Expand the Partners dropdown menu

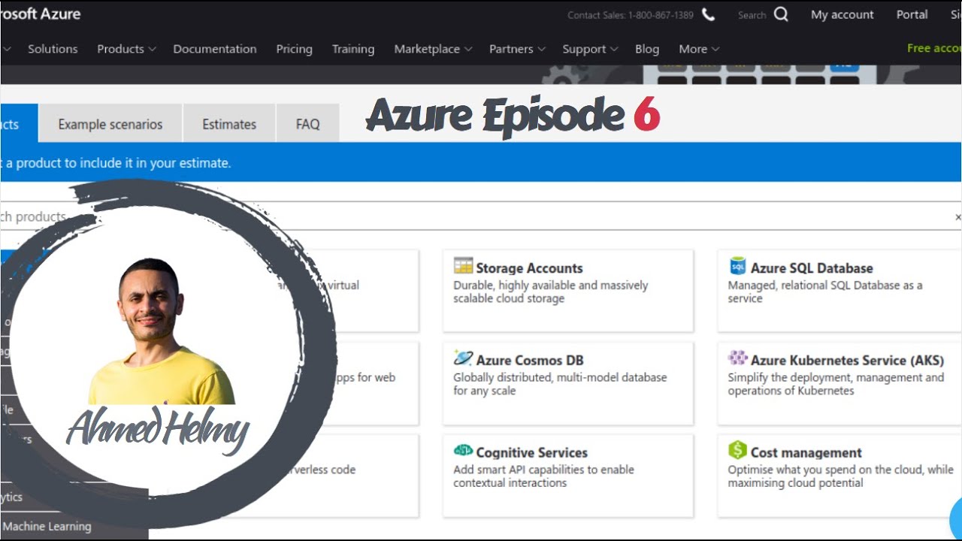tap(517, 49)
